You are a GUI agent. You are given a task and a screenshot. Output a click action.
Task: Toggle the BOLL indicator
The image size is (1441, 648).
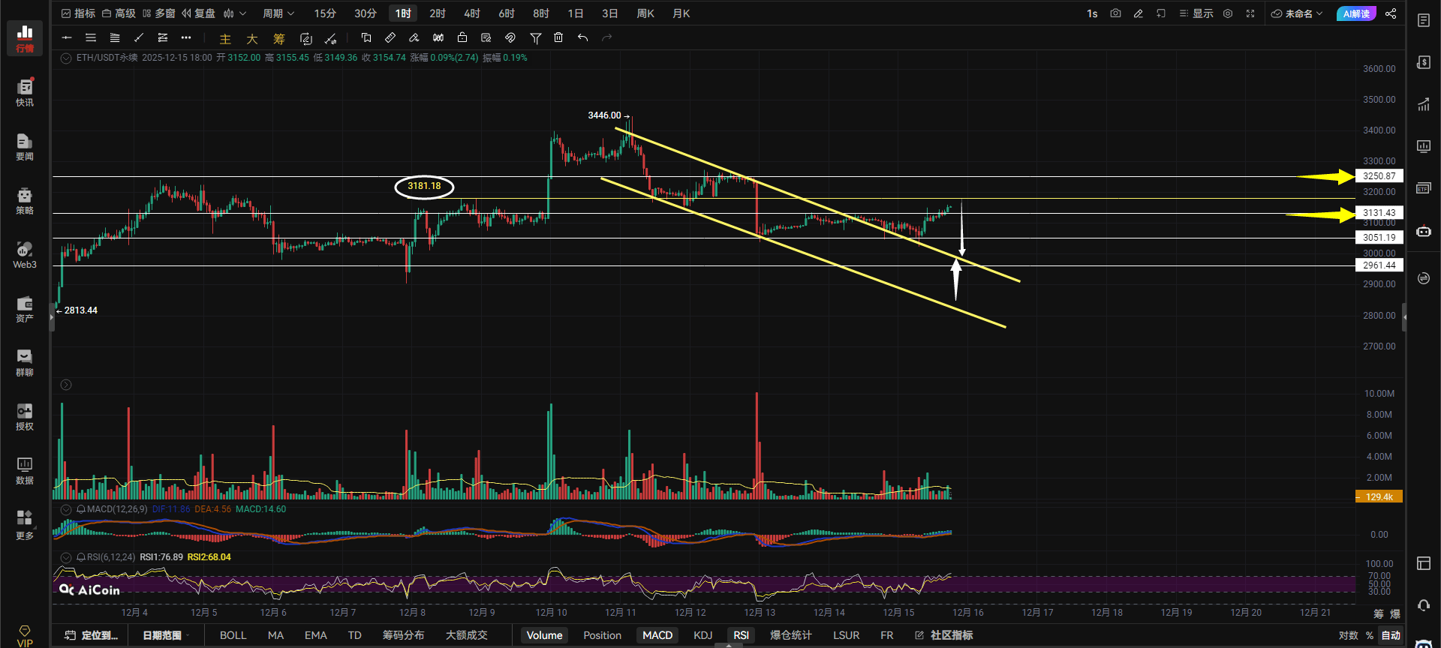coord(233,635)
